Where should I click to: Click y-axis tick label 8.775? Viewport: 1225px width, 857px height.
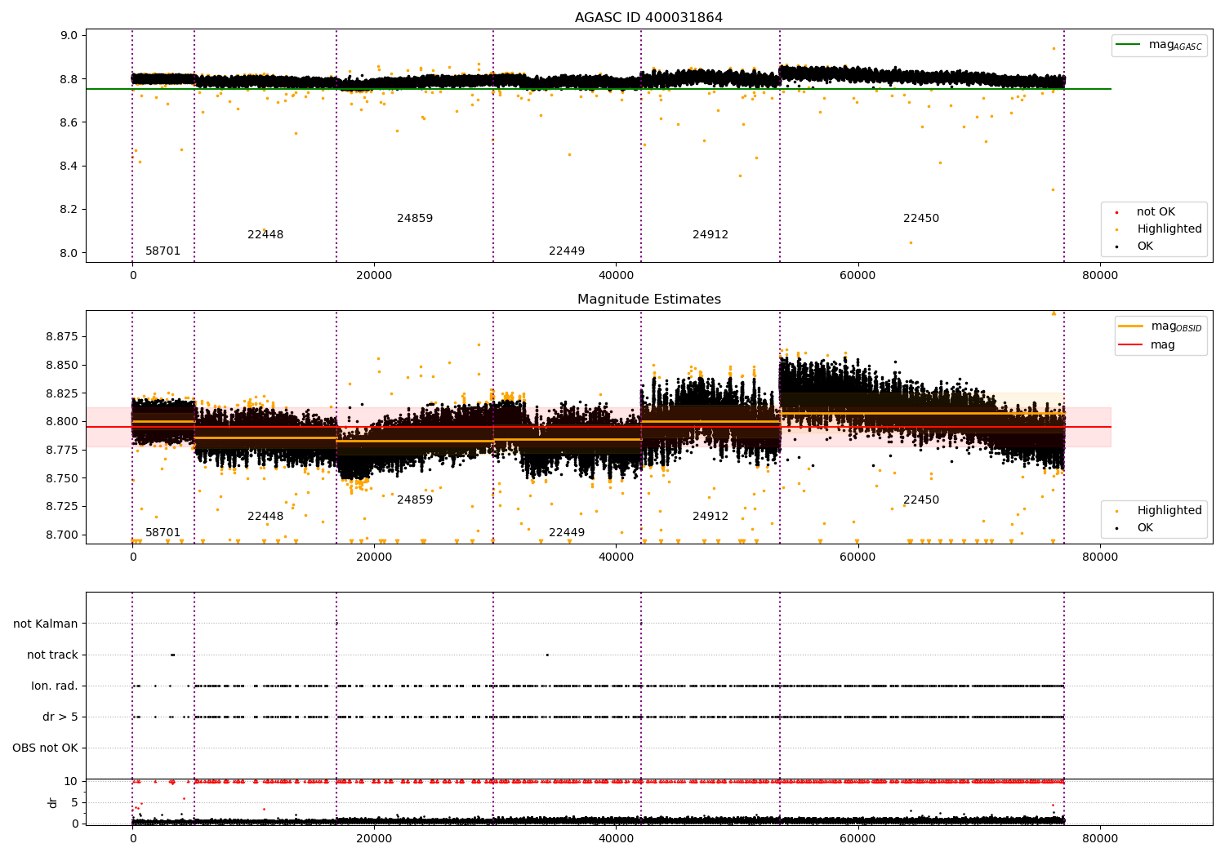[x=62, y=450]
